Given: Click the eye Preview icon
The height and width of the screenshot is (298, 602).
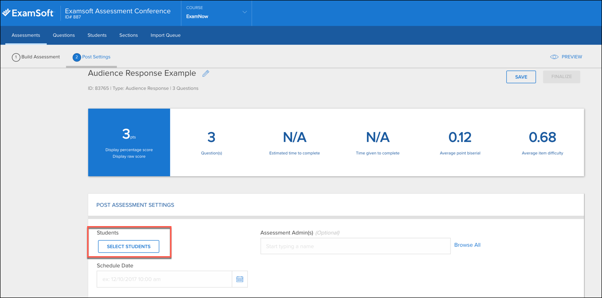Looking at the screenshot, I should pyautogui.click(x=554, y=57).
